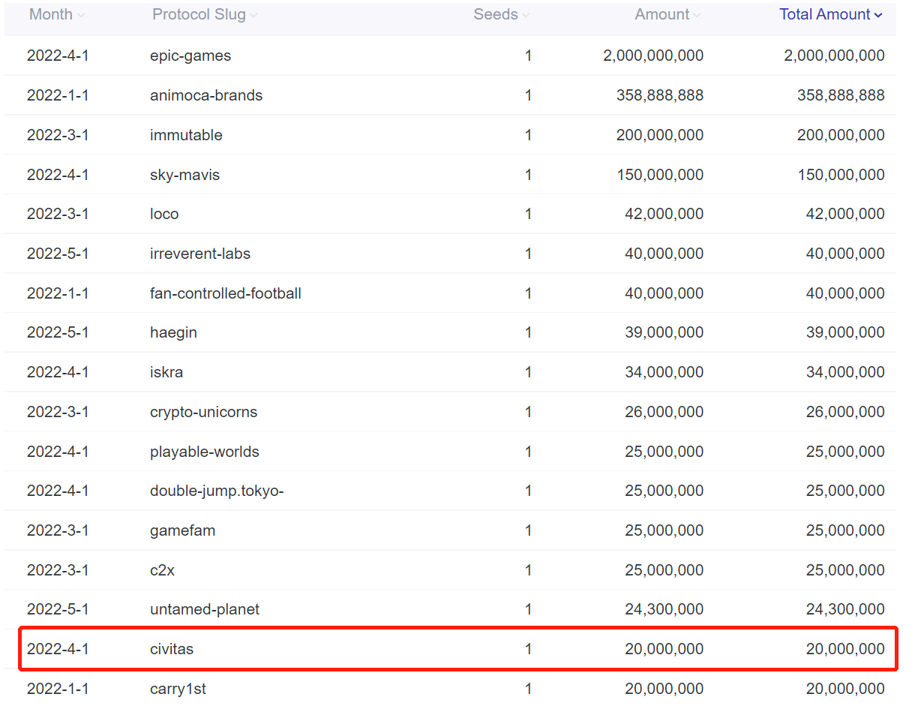This screenshot has width=912, height=706.
Task: Select the haegin row dated 2022-5-1
Action: [x=173, y=332]
